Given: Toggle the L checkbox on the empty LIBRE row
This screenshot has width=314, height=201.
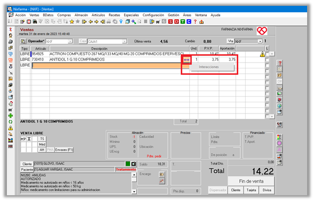Looking at the screenshot, I should click(267, 65).
